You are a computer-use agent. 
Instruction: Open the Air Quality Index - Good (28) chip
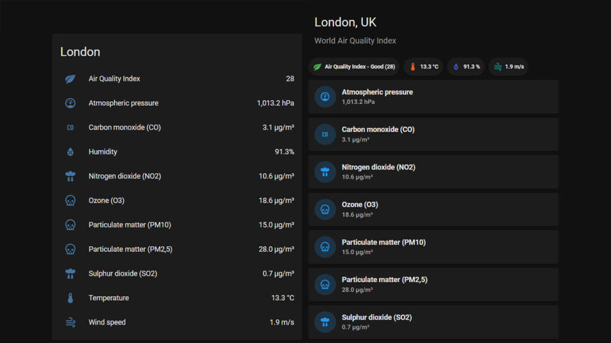[x=354, y=67]
